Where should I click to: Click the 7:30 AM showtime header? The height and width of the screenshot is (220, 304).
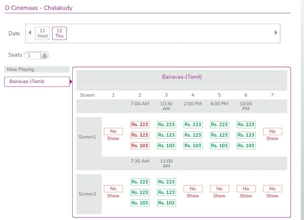point(140,161)
